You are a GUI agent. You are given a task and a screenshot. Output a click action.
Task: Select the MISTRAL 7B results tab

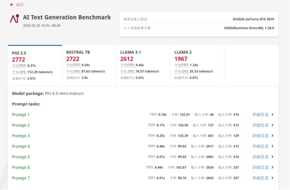click(89, 65)
